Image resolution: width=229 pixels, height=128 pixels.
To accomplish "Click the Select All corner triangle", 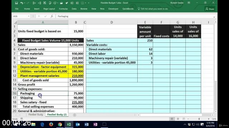I will pyautogui.click(x=15, y=22).
